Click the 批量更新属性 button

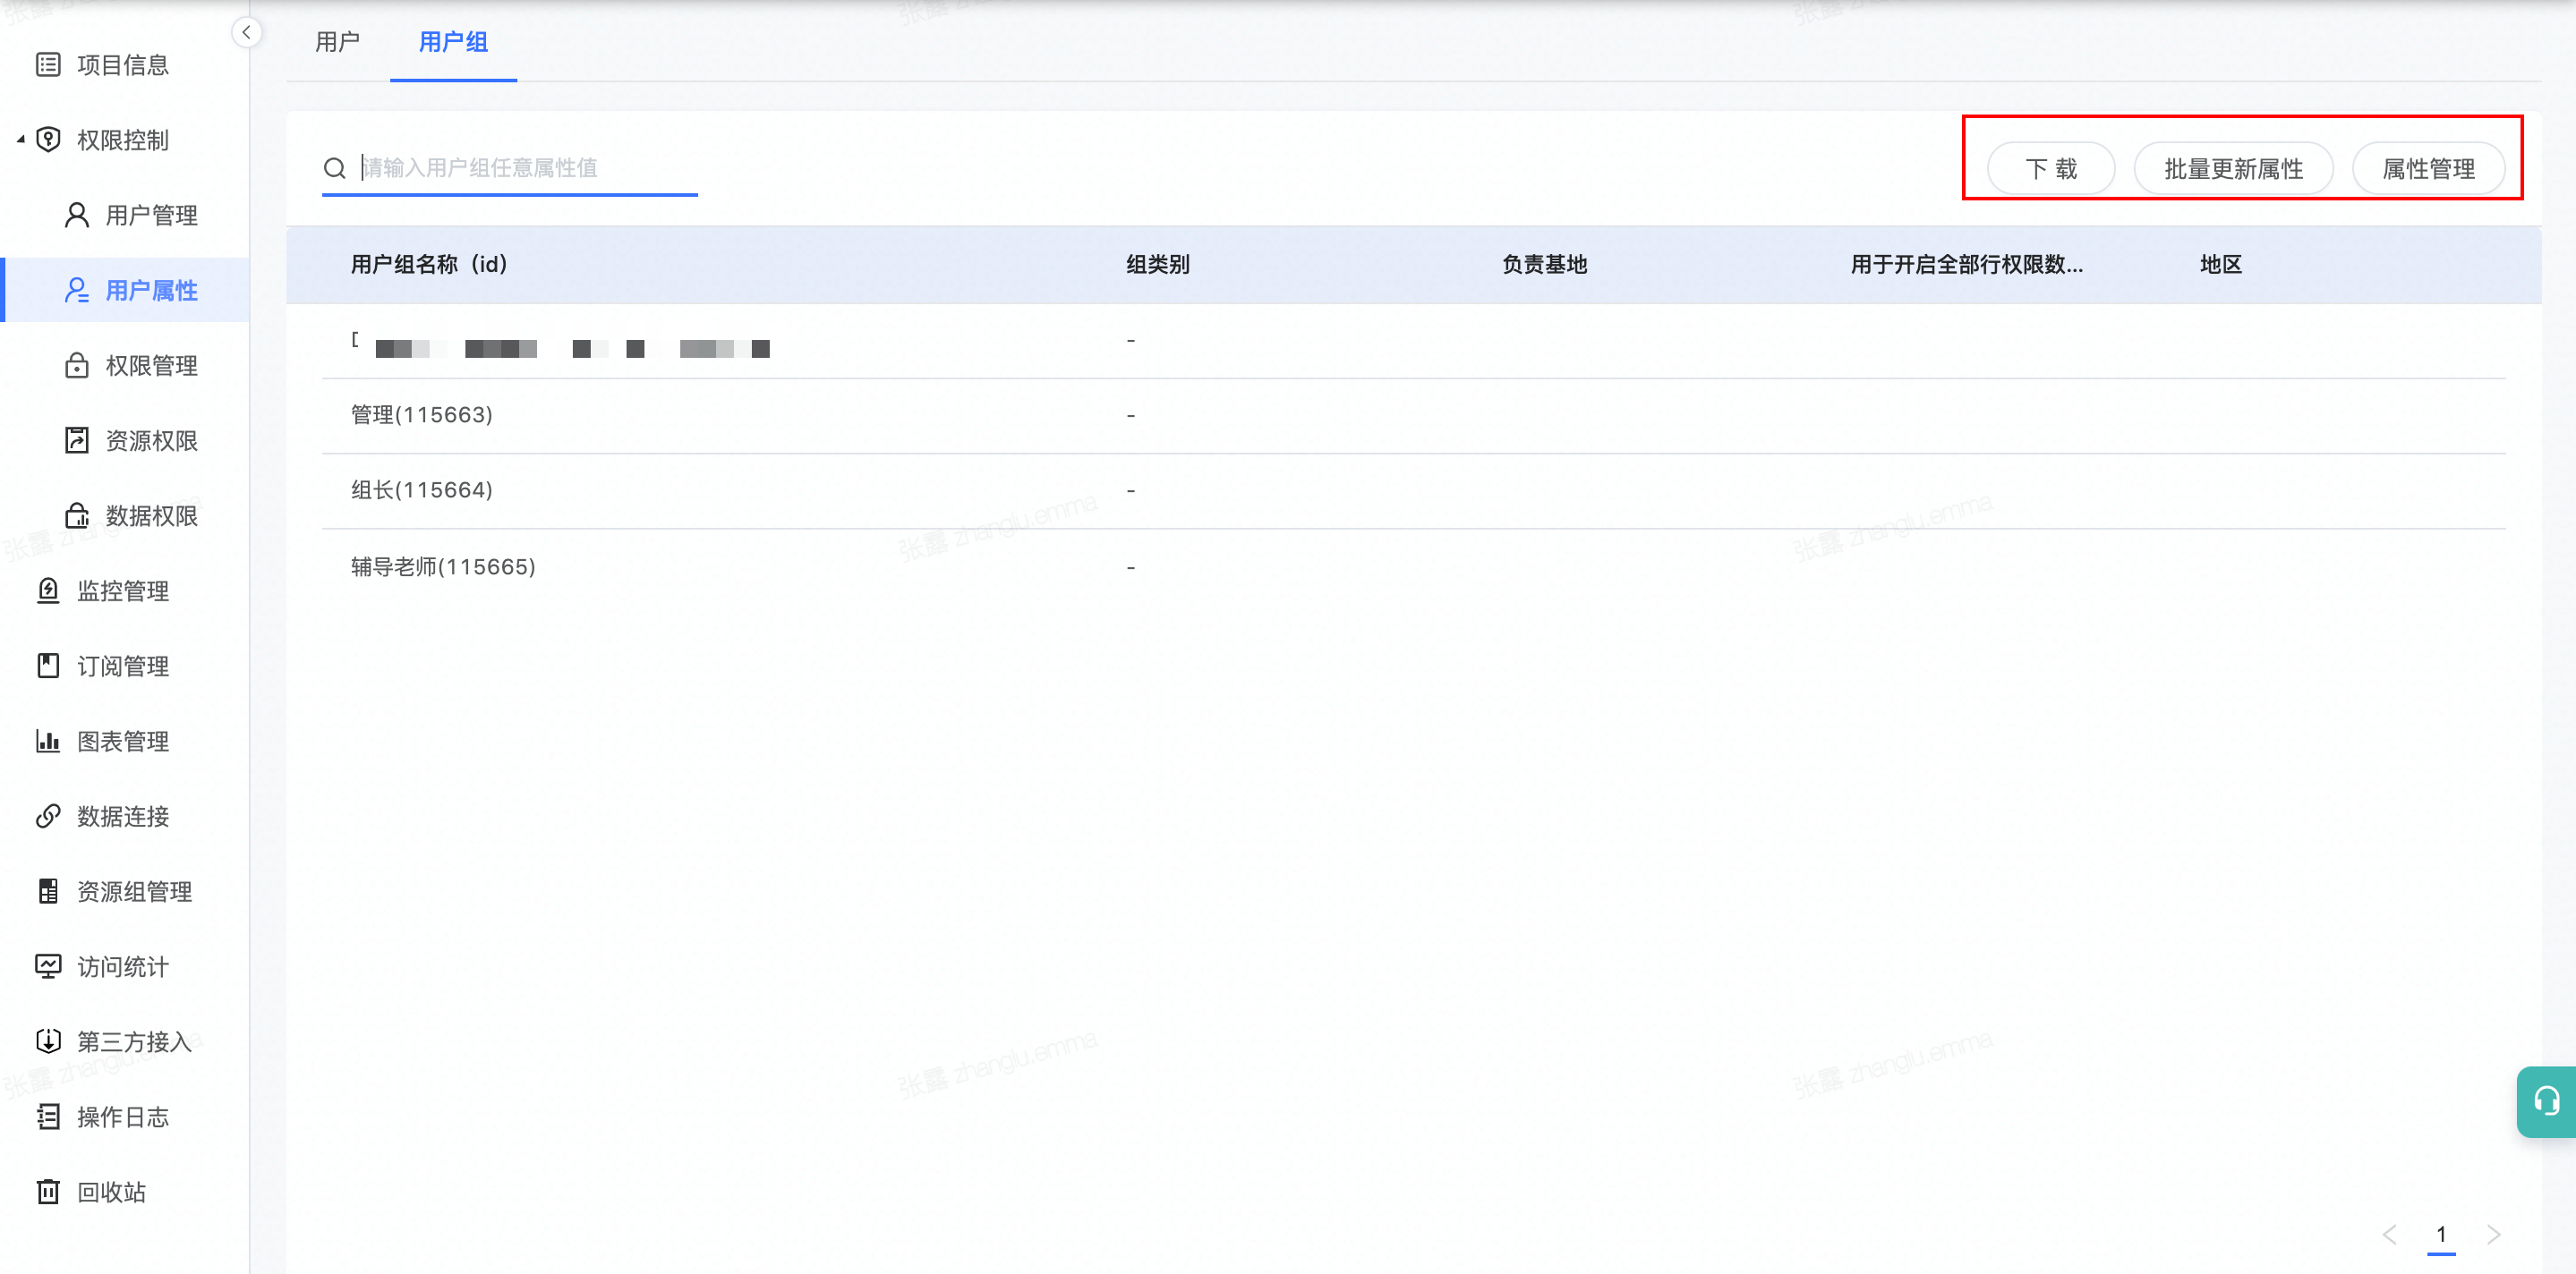[x=2233, y=169]
